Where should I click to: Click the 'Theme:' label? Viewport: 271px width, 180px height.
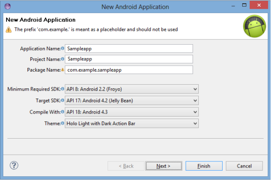pos(53,123)
